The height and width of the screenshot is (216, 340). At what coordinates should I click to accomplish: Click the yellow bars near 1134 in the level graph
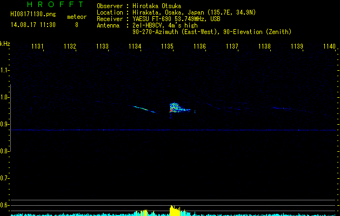click(x=144, y=213)
